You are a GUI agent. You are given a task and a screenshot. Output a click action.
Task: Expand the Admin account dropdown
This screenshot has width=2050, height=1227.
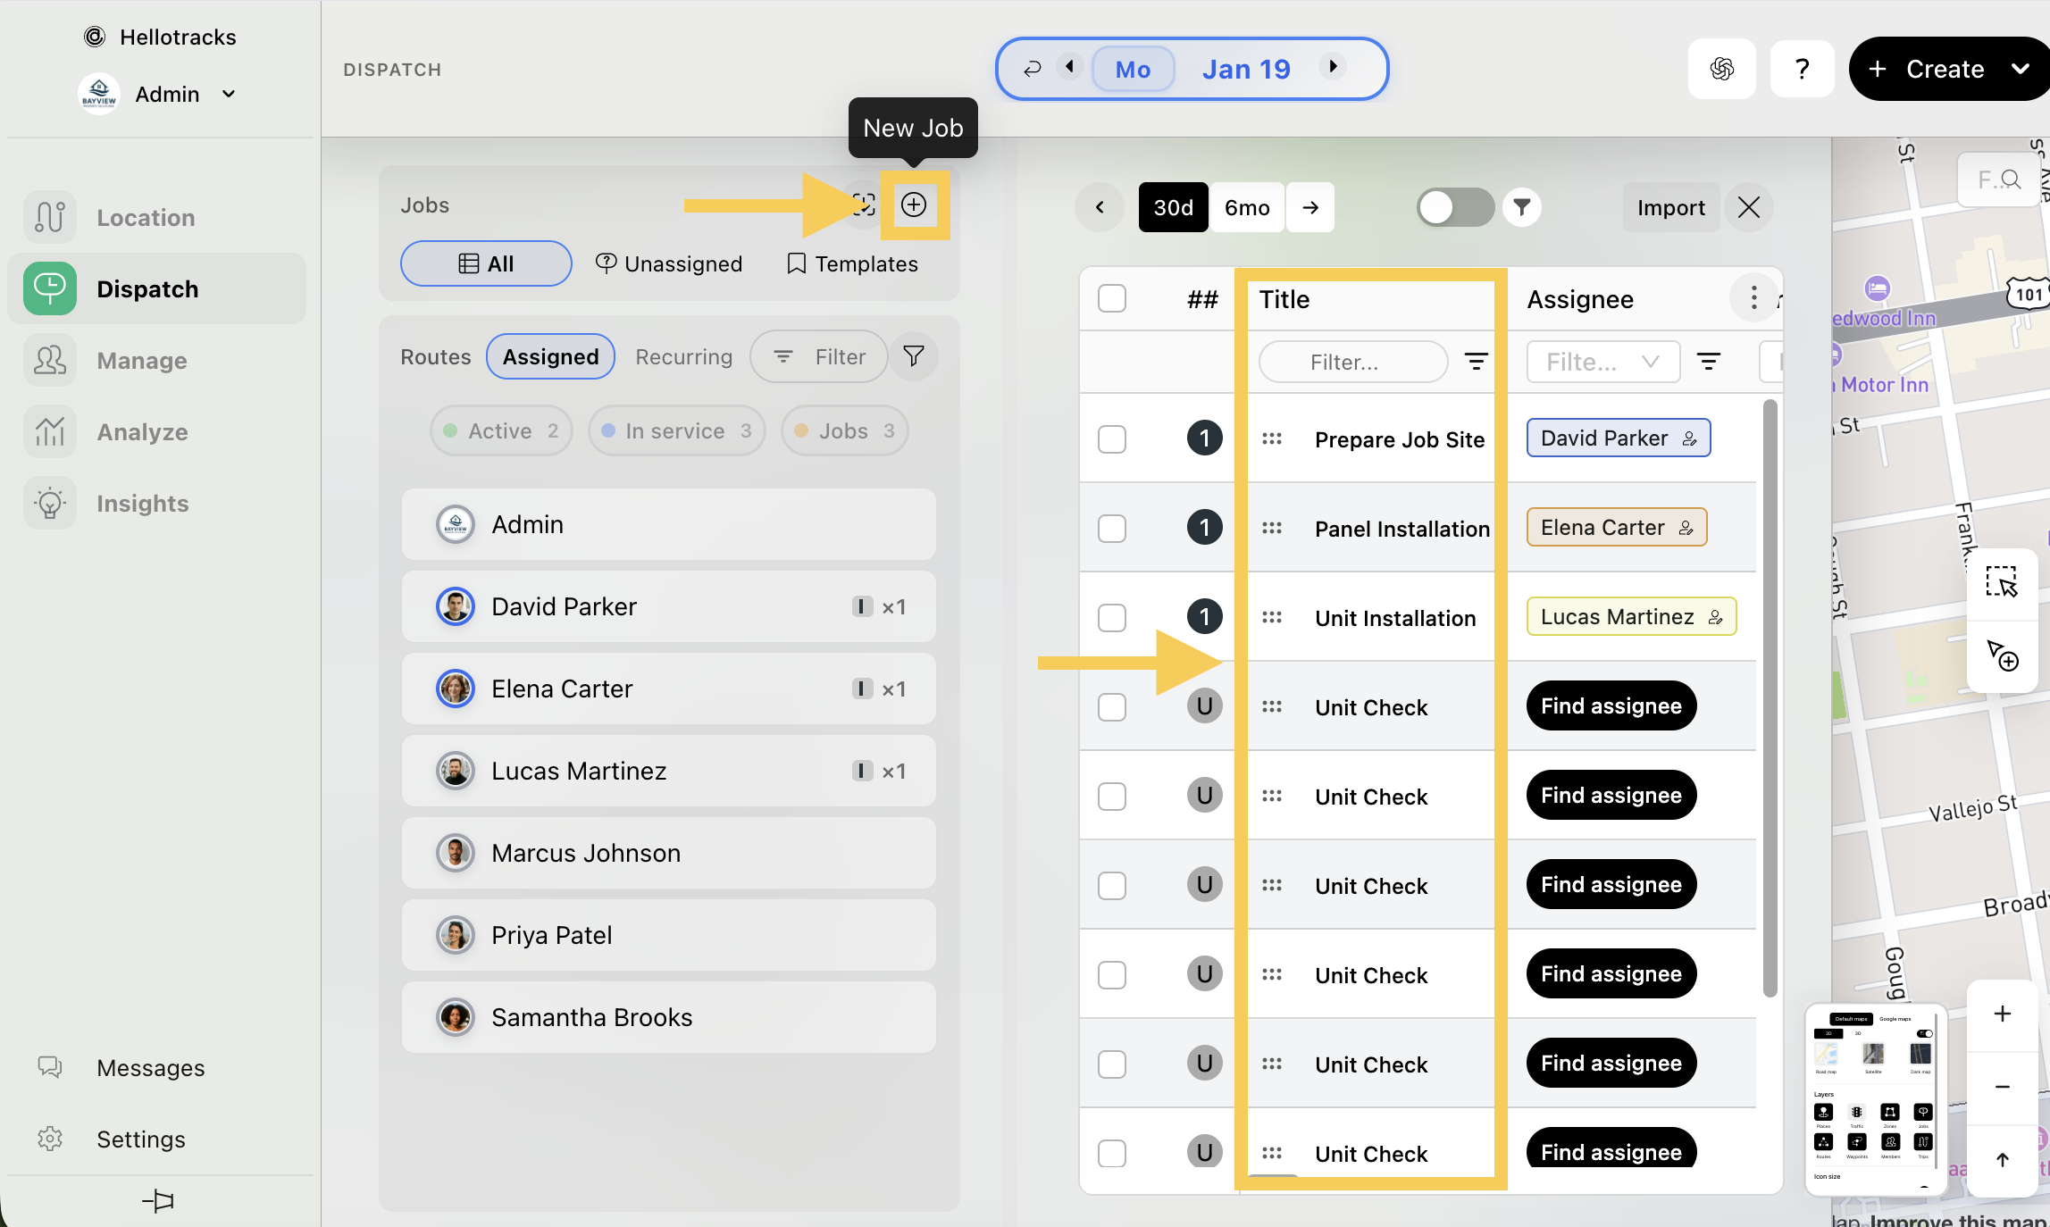coord(229,95)
